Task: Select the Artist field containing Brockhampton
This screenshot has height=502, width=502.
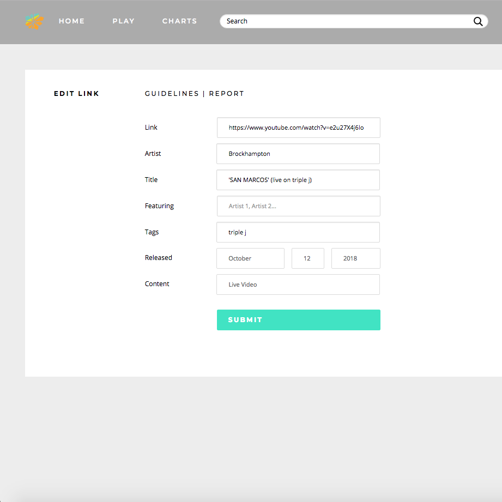Action: point(298,153)
